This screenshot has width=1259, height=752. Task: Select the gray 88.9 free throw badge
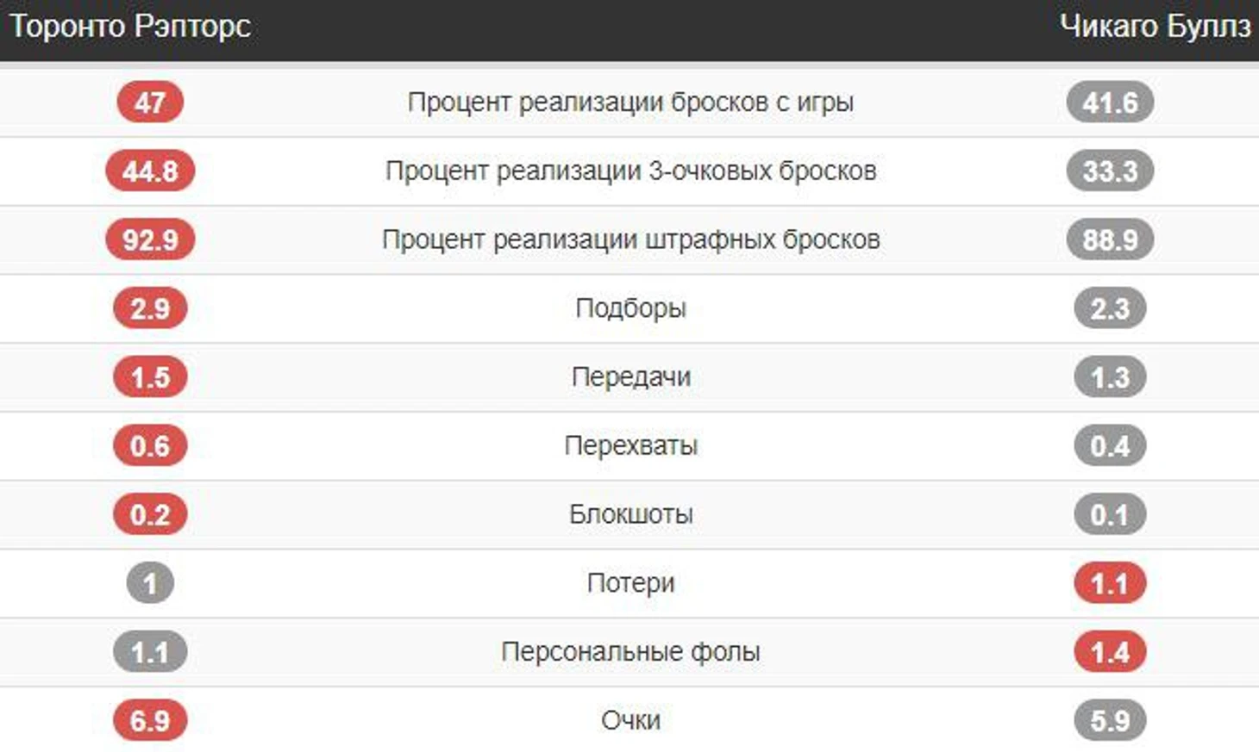coord(1110,239)
